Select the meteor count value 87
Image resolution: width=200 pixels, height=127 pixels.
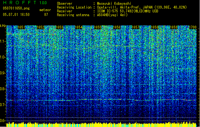pos(46,15)
